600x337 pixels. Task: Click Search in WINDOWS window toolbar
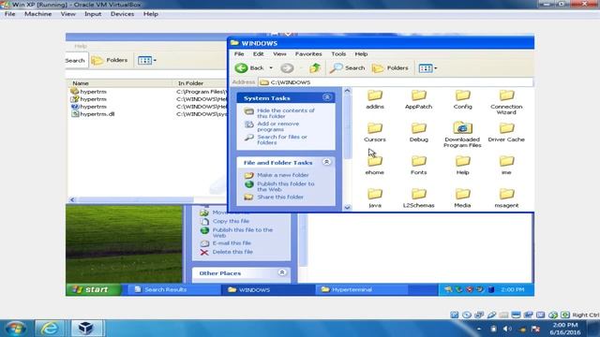[x=348, y=68]
